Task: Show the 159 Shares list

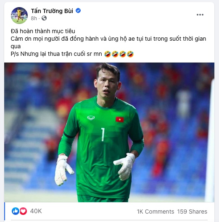Action: pos(192,212)
